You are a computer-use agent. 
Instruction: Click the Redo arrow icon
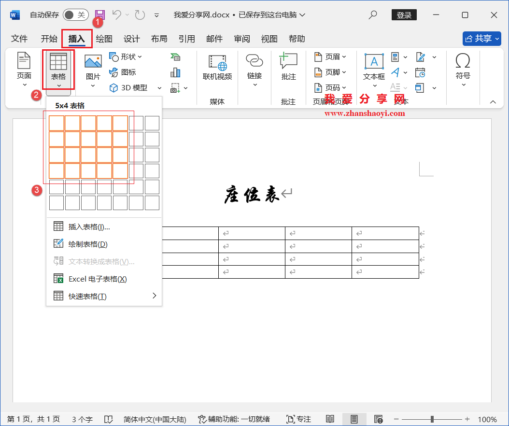[140, 14]
